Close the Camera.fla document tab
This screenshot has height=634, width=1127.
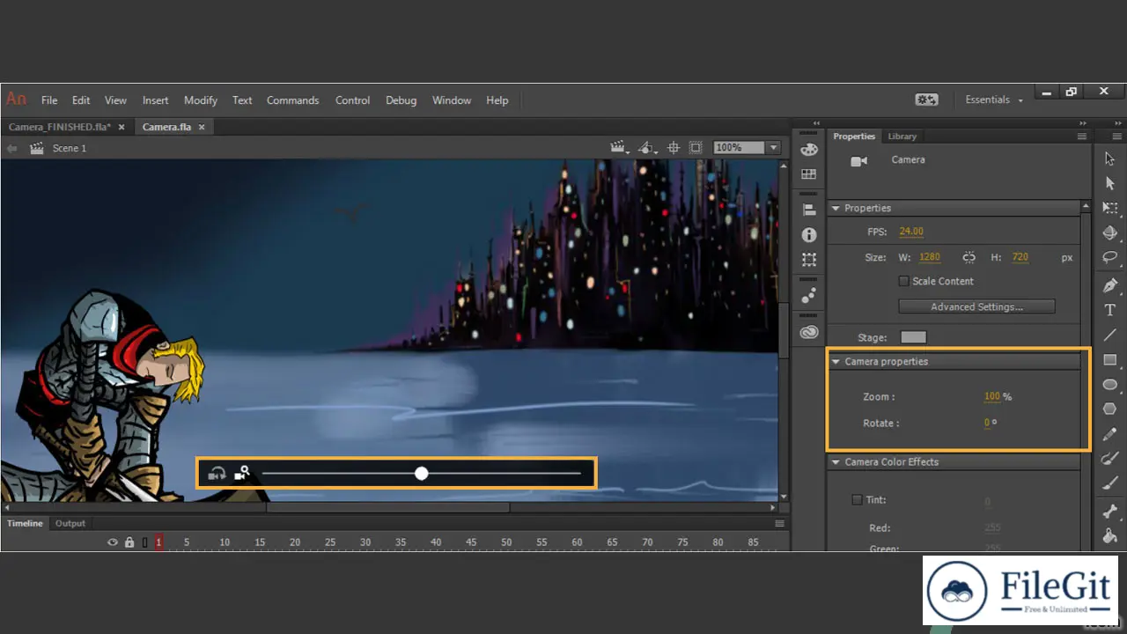pyautogui.click(x=202, y=127)
